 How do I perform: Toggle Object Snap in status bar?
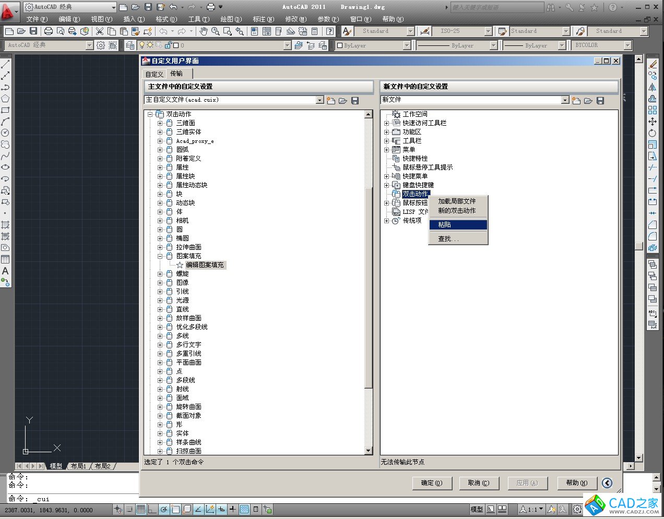[x=175, y=510]
